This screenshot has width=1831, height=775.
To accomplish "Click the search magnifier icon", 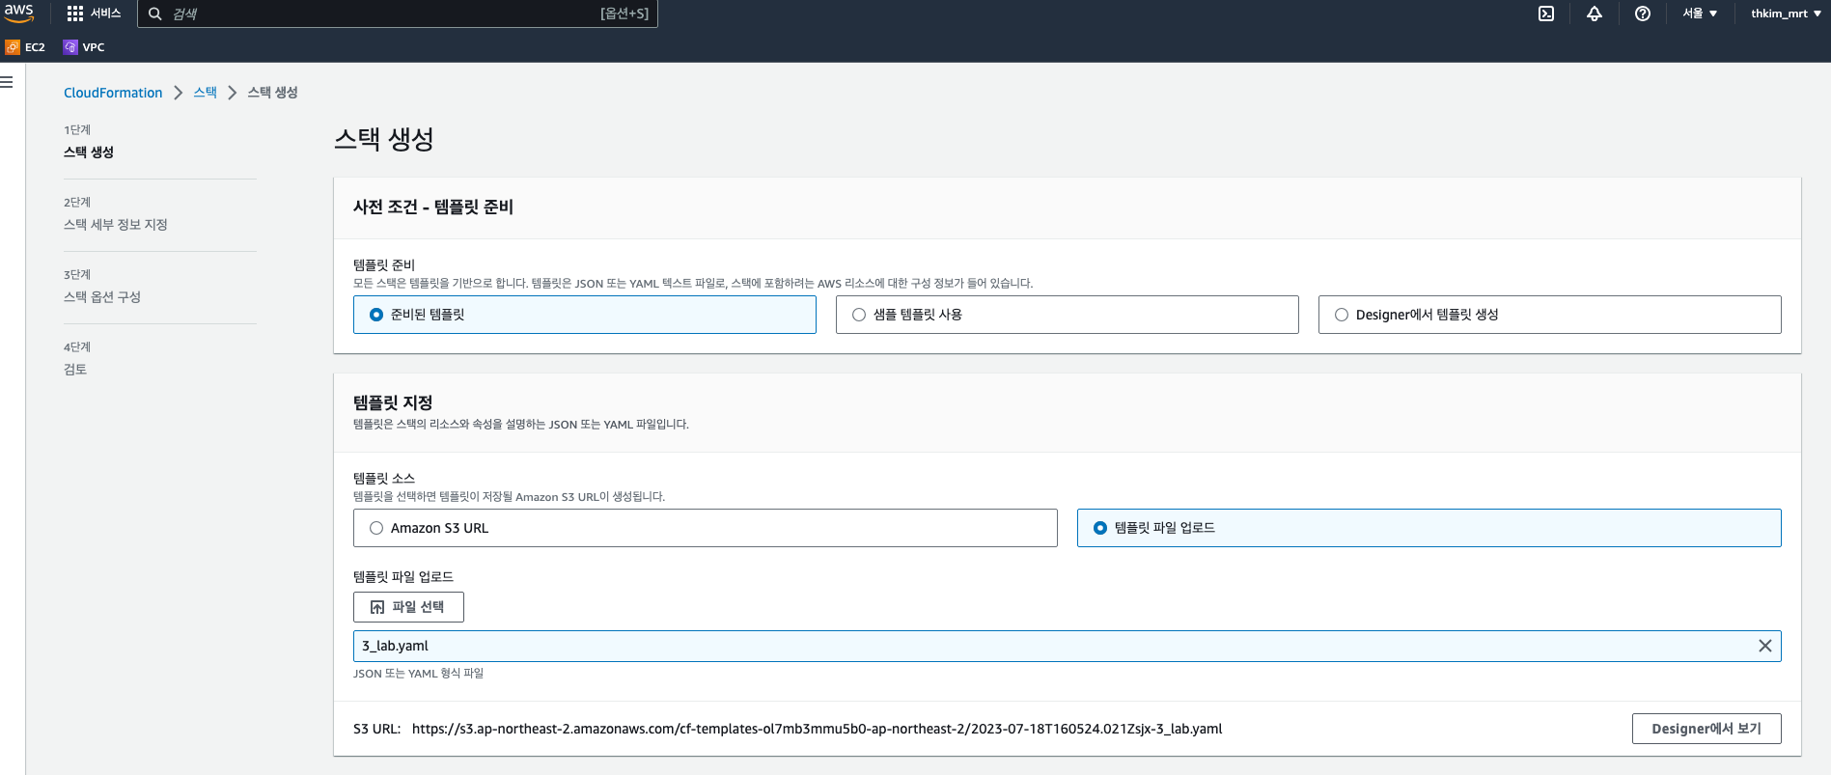I will pyautogui.click(x=154, y=14).
